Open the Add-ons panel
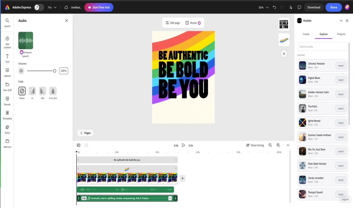This screenshot has width=353, height=208. (7, 144)
